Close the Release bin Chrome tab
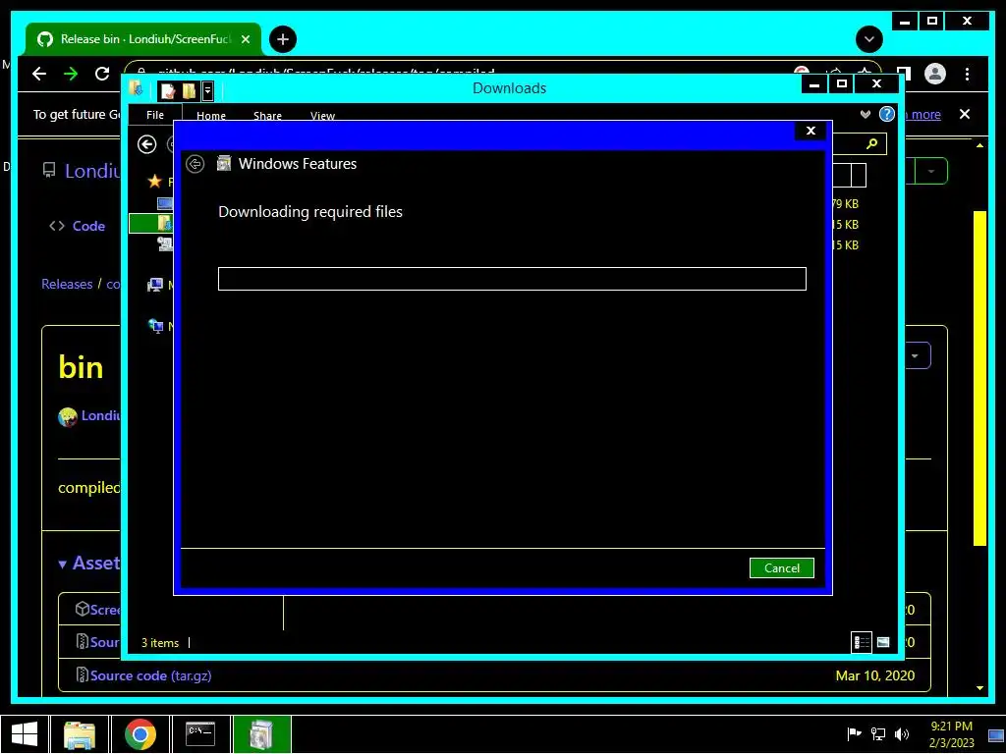The image size is (1006, 754). coord(245,39)
